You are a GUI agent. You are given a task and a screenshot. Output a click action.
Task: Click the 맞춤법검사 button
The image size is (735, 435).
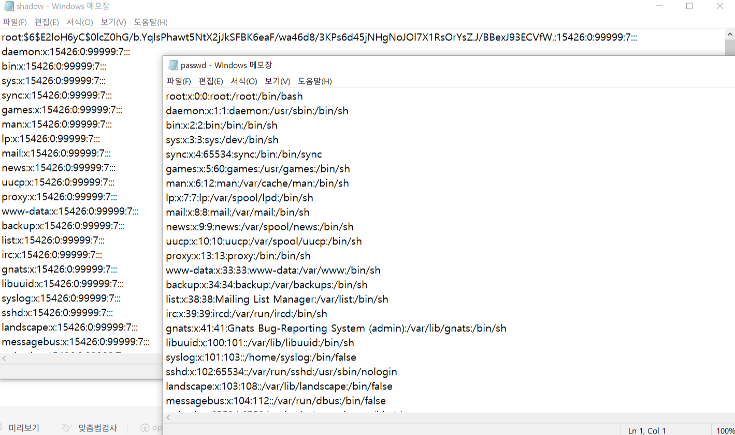click(97, 428)
